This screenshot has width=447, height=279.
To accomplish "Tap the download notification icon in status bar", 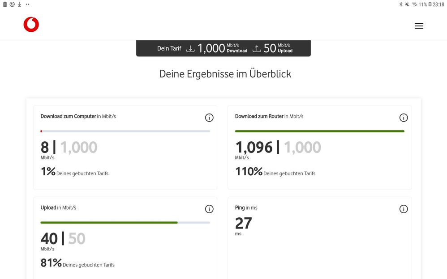I will 19,4.
